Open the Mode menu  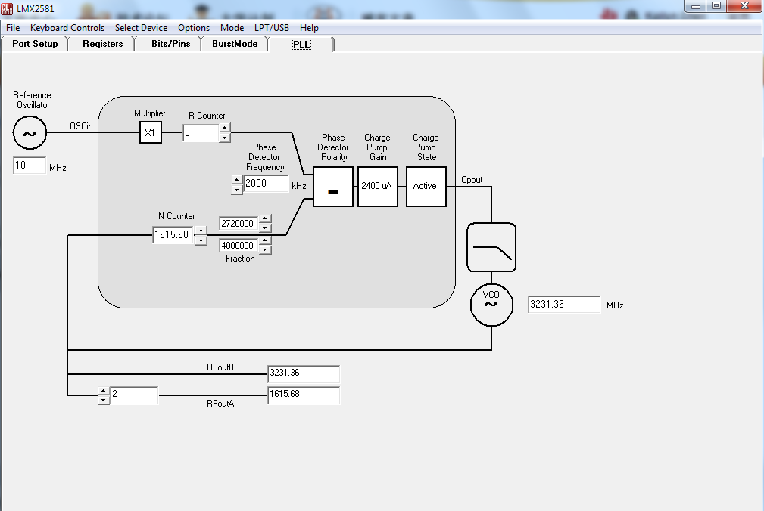coord(232,28)
